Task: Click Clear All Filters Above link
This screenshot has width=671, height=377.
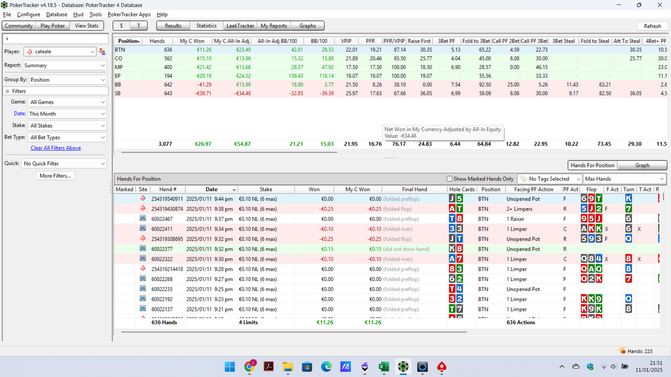Action: (x=56, y=148)
